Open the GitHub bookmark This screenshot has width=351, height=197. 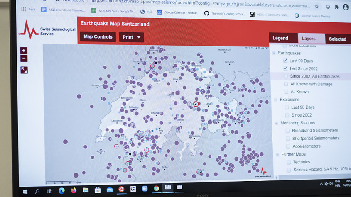coord(225,14)
